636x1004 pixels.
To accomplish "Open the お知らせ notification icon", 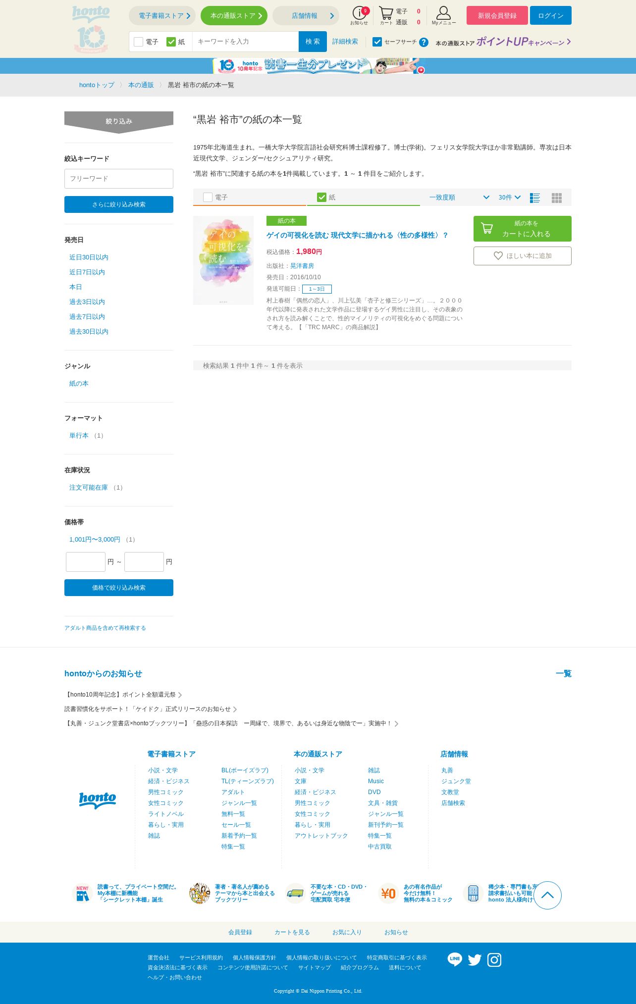I will click(360, 15).
